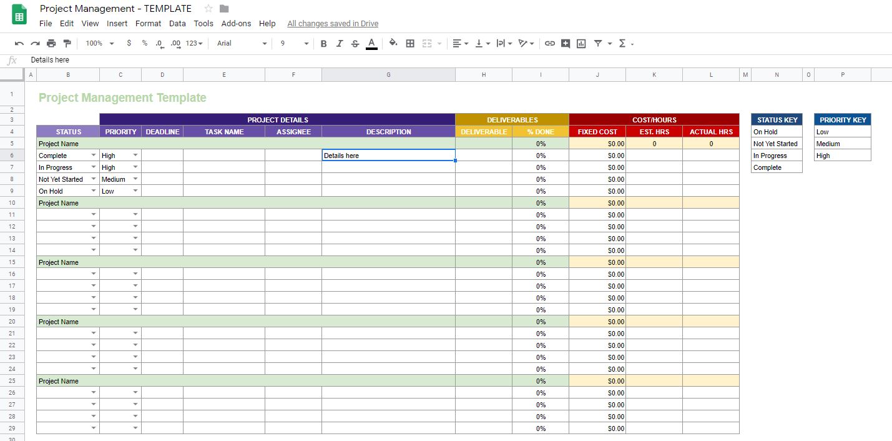Click the TASK NAME header cell
This screenshot has width=892, height=441.
click(224, 132)
